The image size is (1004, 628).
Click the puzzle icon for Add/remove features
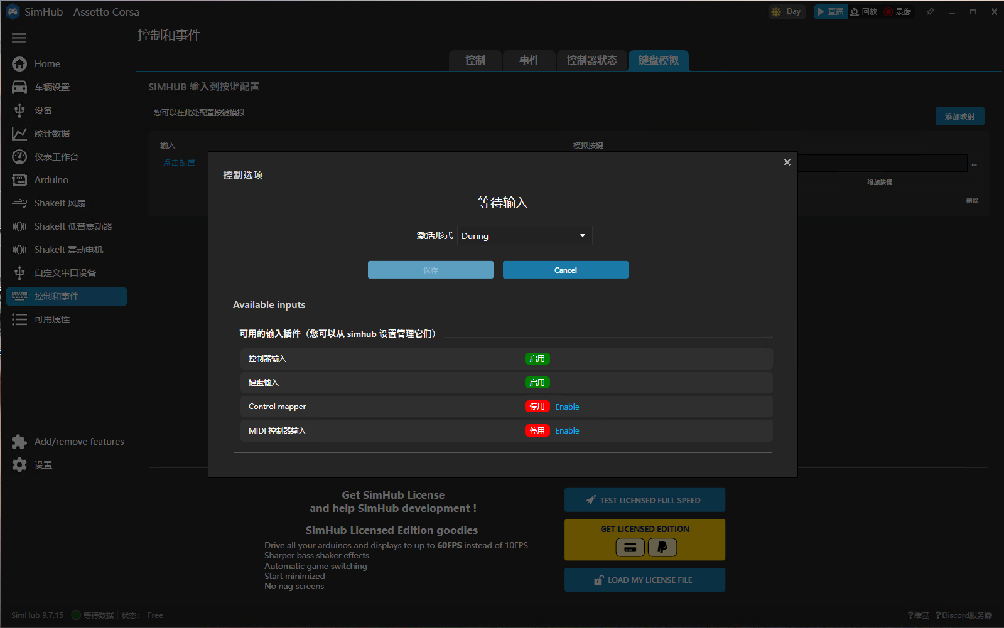(19, 442)
